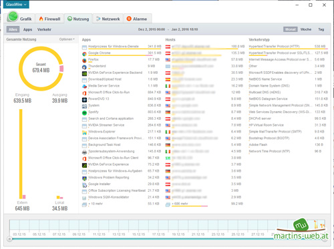Switch to the Grafik tab

pos(19,18)
